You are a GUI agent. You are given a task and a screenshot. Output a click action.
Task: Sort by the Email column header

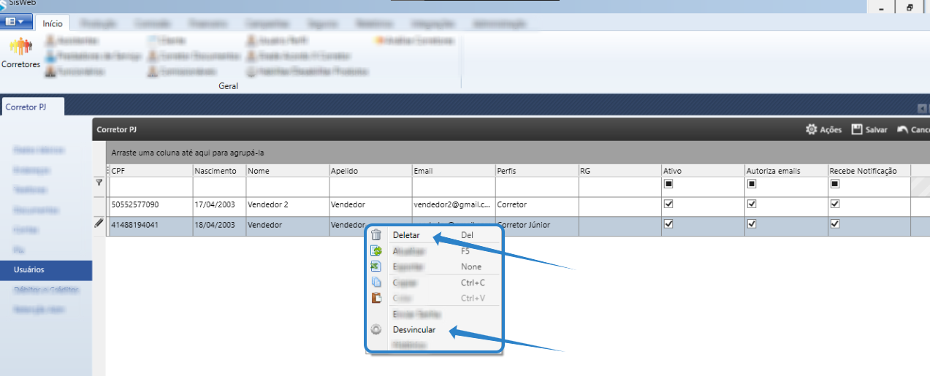[454, 171]
